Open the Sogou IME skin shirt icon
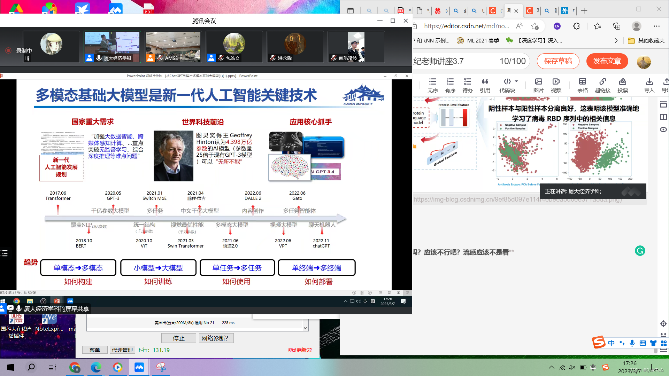 click(653, 343)
